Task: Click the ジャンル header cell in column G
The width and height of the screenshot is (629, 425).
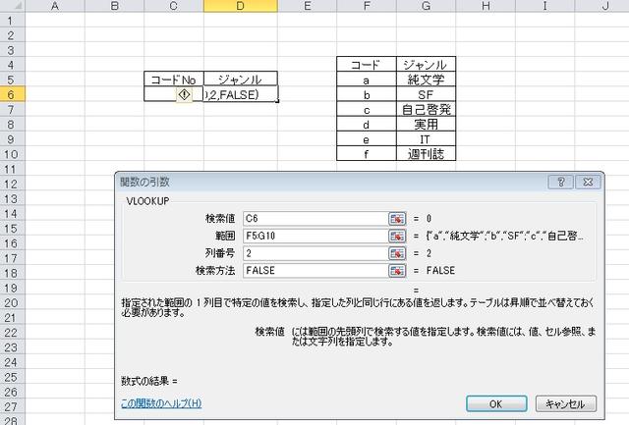Action: 426,65
